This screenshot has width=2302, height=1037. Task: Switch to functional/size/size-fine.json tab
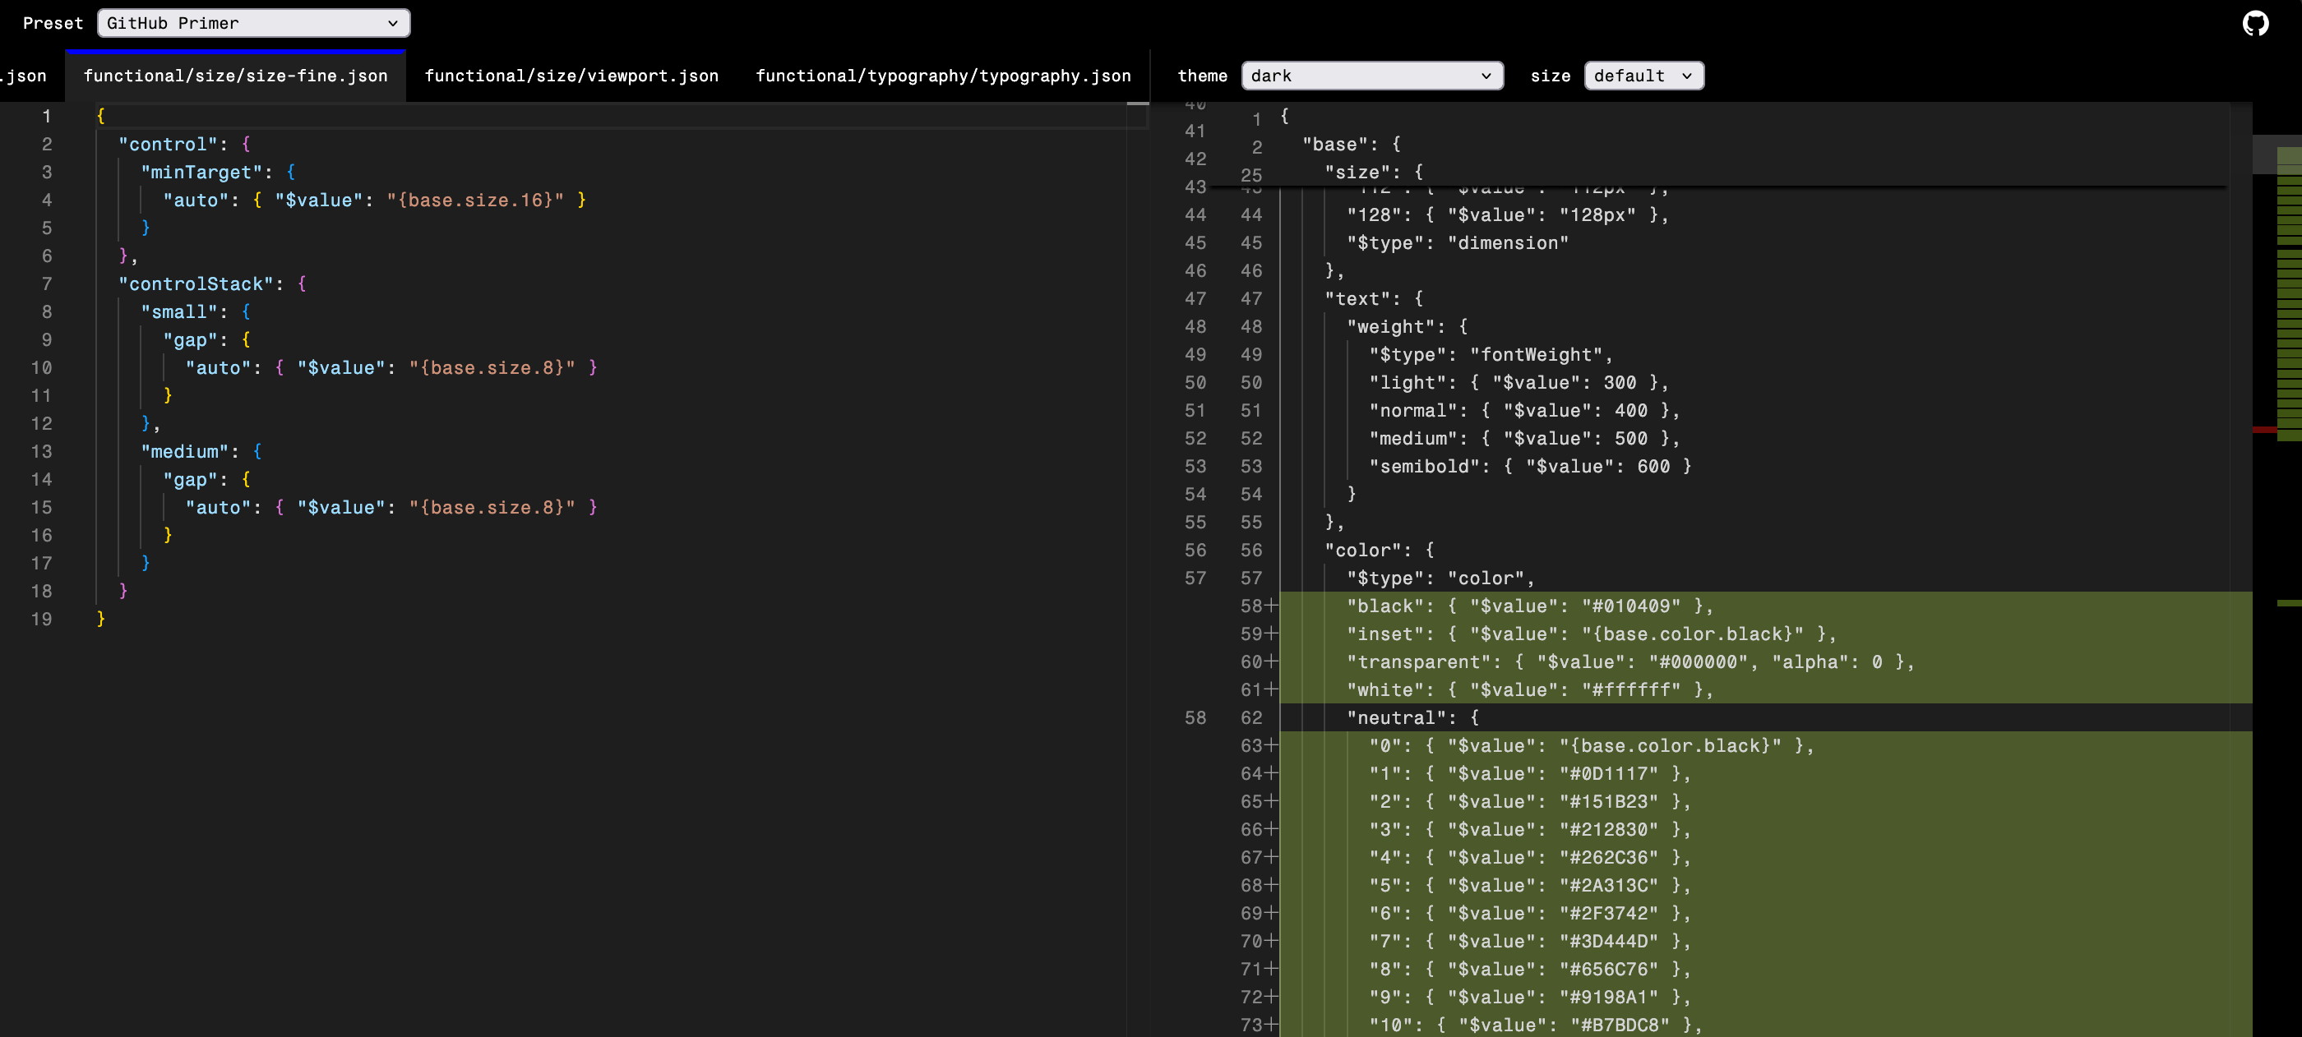point(236,76)
